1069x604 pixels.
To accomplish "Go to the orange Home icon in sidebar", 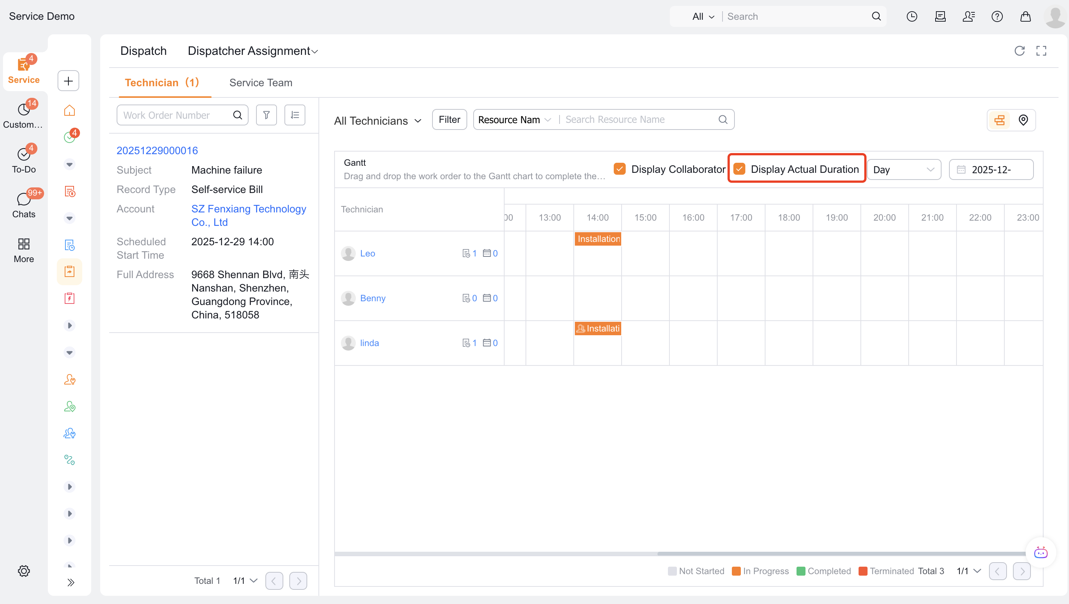I will pyautogui.click(x=70, y=110).
